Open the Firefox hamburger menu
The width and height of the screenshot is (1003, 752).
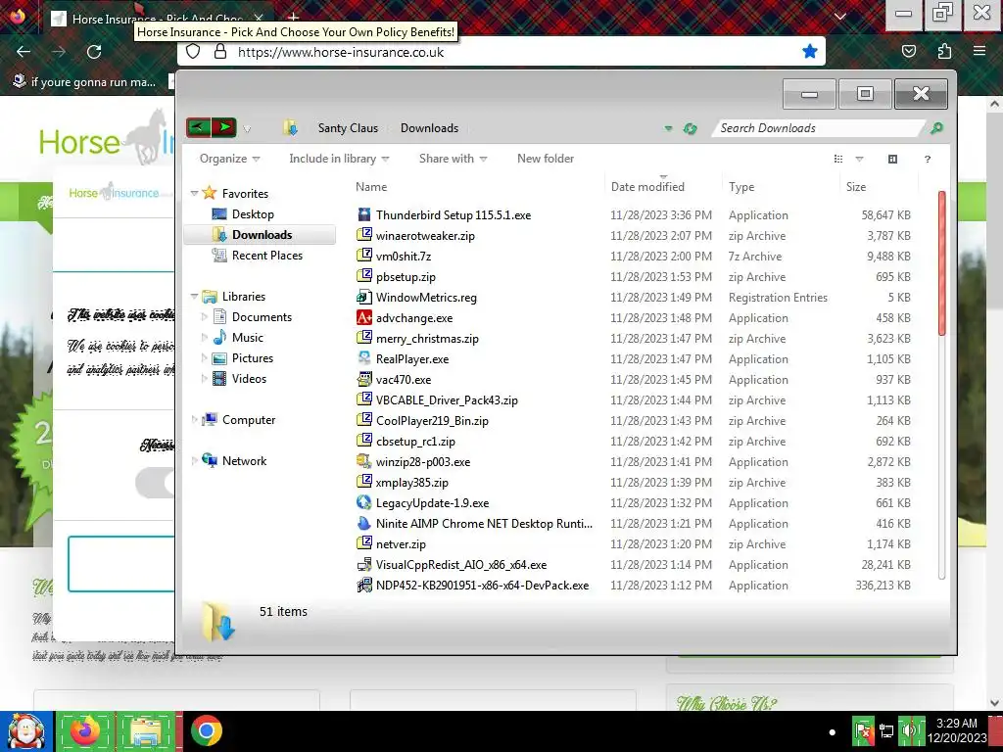pos(979,51)
